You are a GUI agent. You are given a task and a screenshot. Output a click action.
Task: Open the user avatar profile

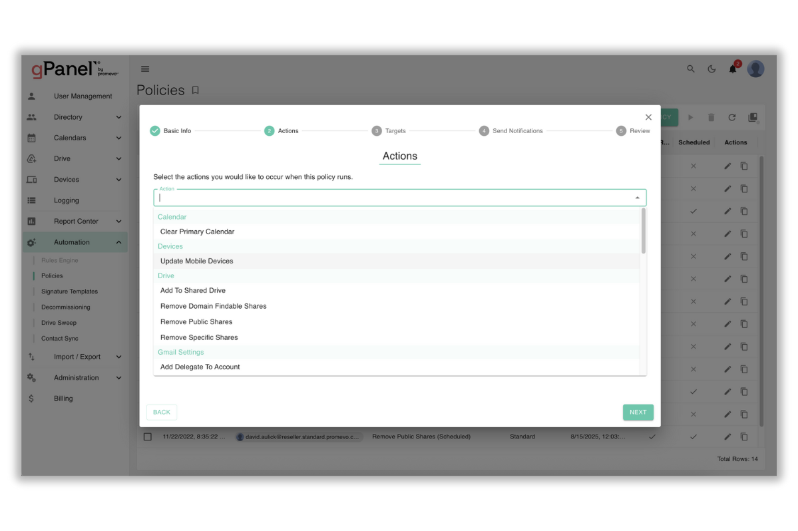pyautogui.click(x=756, y=69)
